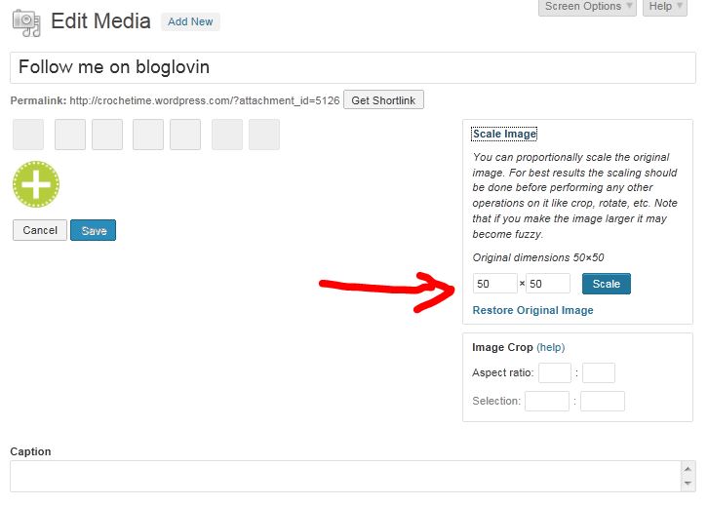708x506 pixels.
Task: Click the Restore Original Image link
Action: [x=532, y=310]
